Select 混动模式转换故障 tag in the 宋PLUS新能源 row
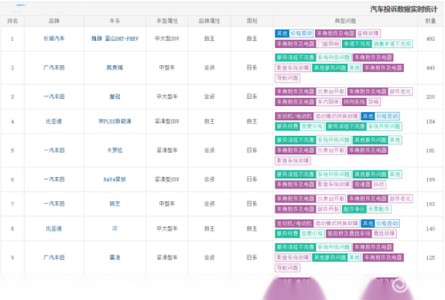445x300 pixels. [x=337, y=116]
